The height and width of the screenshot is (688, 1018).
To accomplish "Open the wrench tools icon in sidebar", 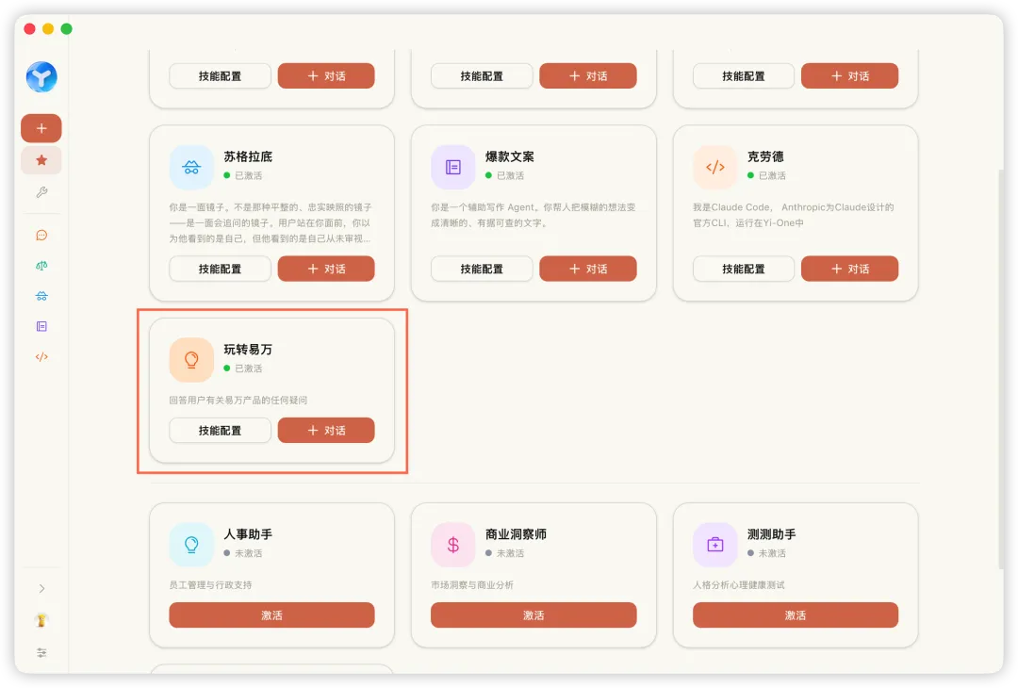I will click(x=41, y=192).
